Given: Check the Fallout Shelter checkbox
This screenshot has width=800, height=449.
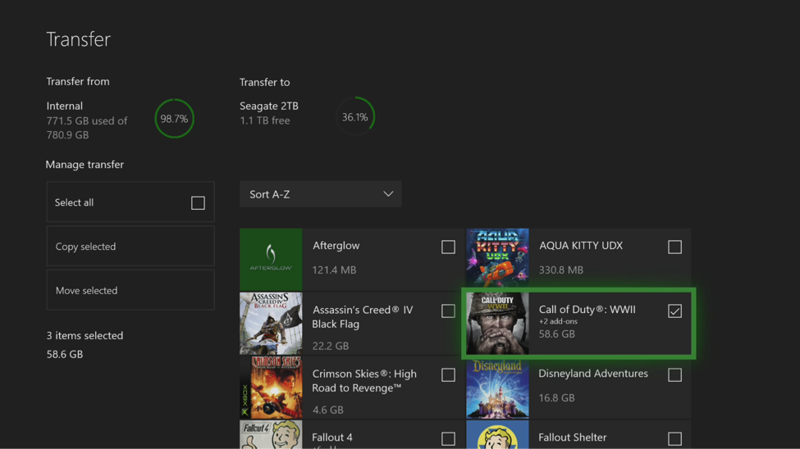Looking at the screenshot, I should 674,439.
